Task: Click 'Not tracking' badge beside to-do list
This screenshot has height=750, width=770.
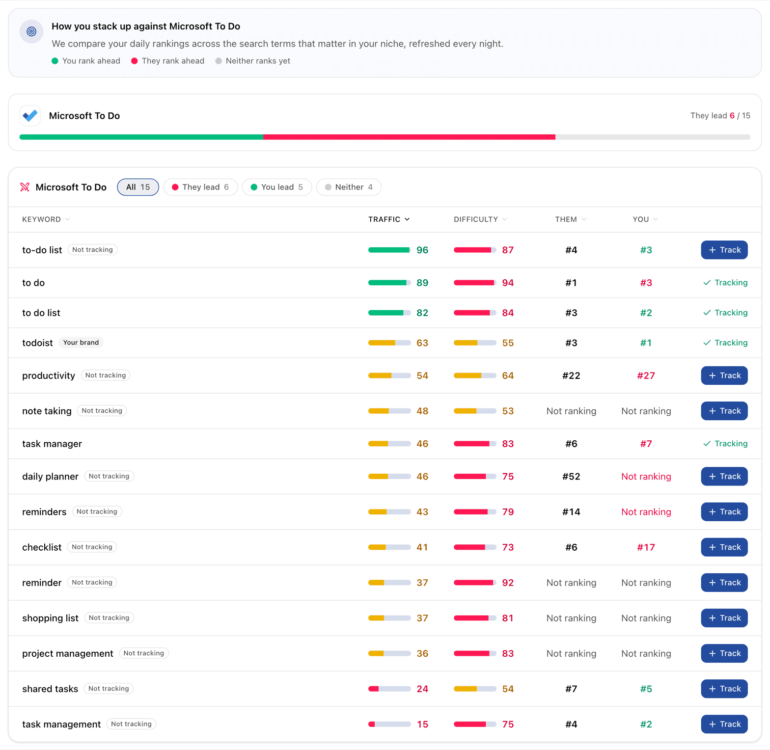Action: (92, 250)
